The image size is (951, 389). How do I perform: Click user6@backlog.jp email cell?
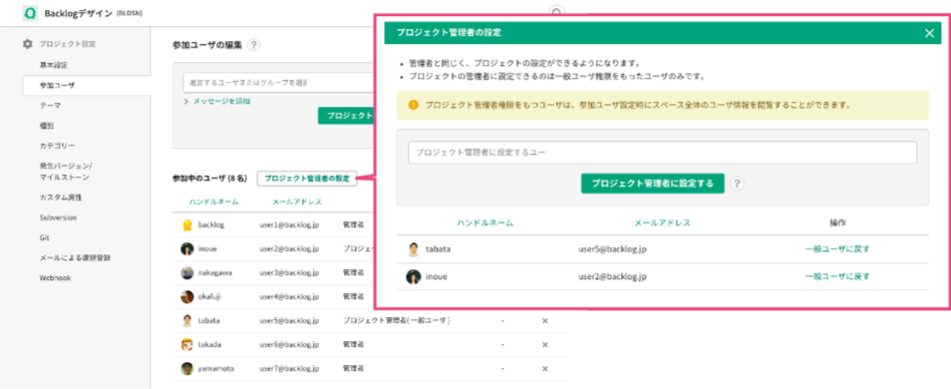(289, 345)
